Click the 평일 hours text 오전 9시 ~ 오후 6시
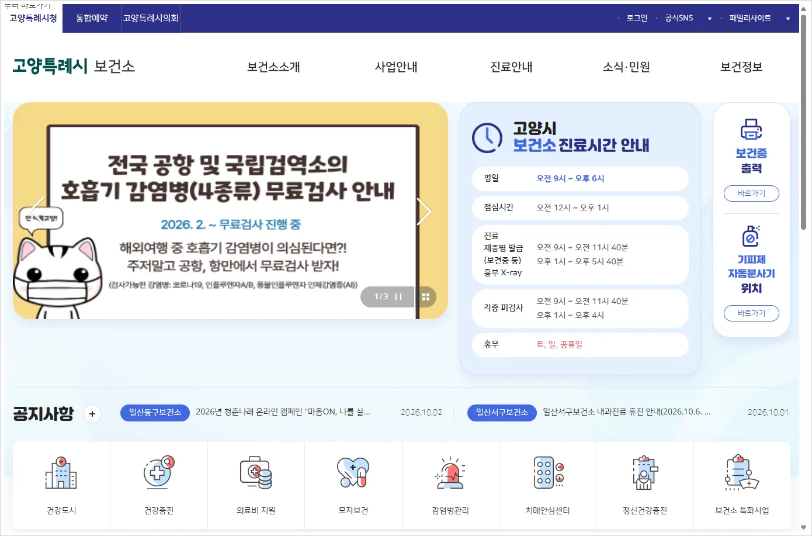Screen dimensions: 812x536 coord(570,179)
